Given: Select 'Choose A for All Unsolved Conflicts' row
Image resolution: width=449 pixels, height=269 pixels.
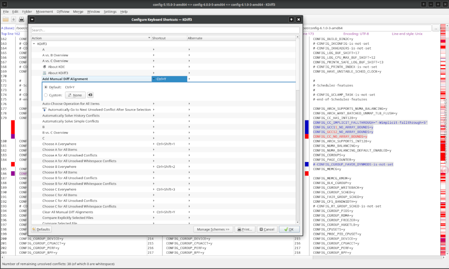Looking at the screenshot, I should (163, 155).
